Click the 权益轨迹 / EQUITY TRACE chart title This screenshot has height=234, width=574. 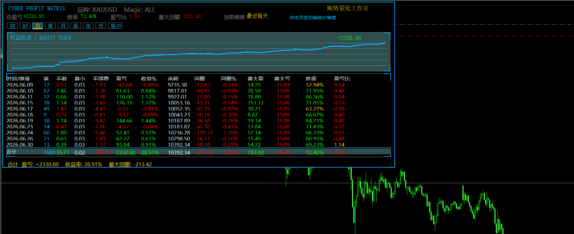click(x=41, y=38)
